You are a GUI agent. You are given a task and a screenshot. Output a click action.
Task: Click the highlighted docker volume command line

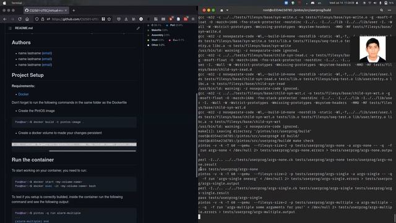74,144
